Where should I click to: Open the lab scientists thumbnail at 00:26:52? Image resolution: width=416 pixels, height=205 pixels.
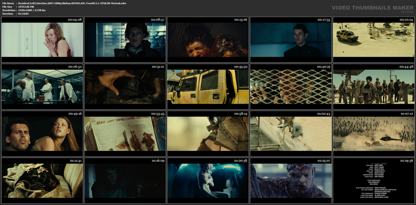[42, 87]
